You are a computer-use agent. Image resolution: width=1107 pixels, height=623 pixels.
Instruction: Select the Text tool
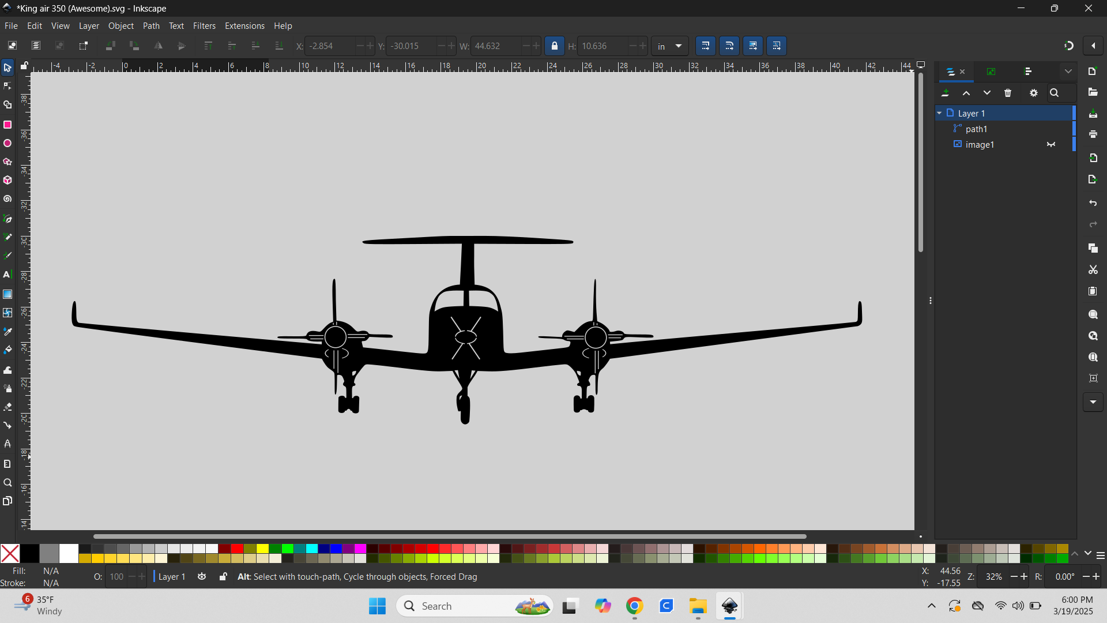(x=7, y=275)
